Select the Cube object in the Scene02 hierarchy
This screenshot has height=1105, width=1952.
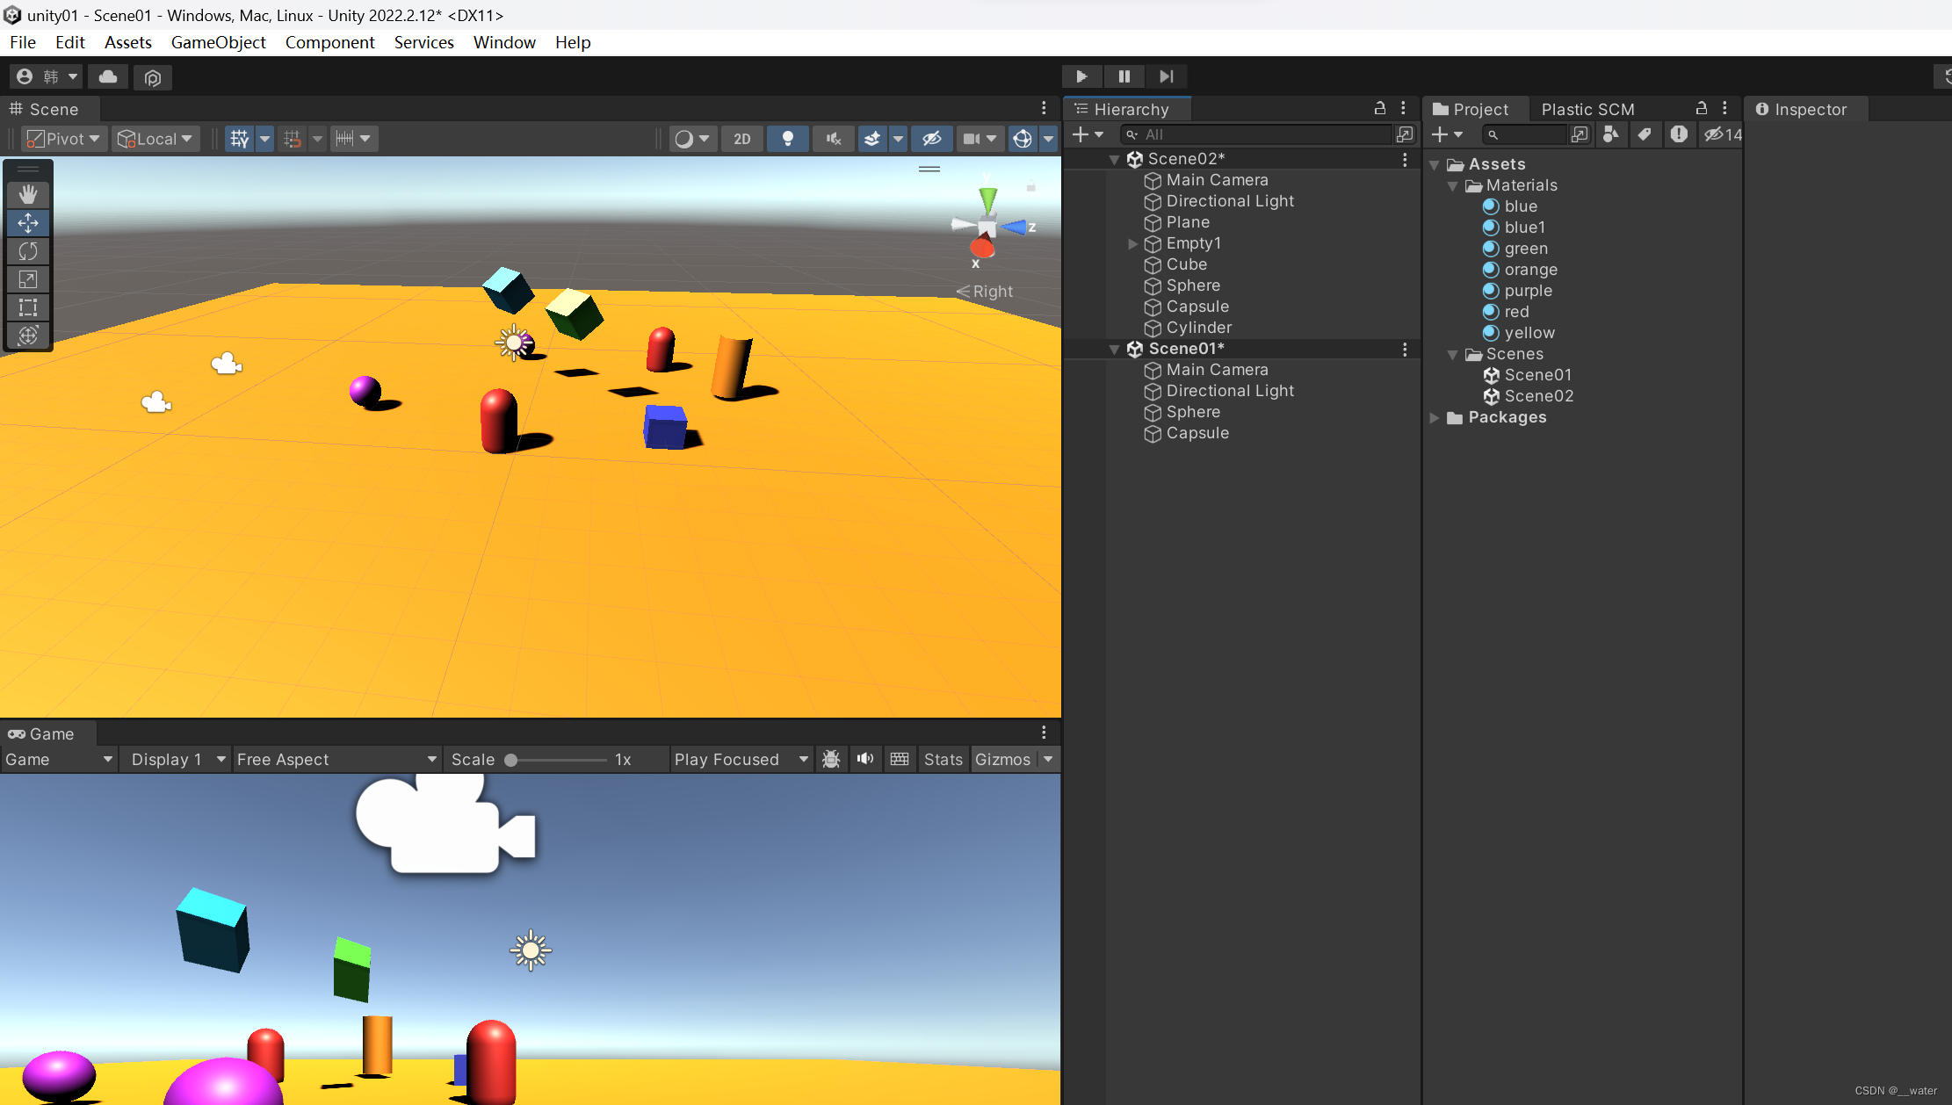(1186, 264)
